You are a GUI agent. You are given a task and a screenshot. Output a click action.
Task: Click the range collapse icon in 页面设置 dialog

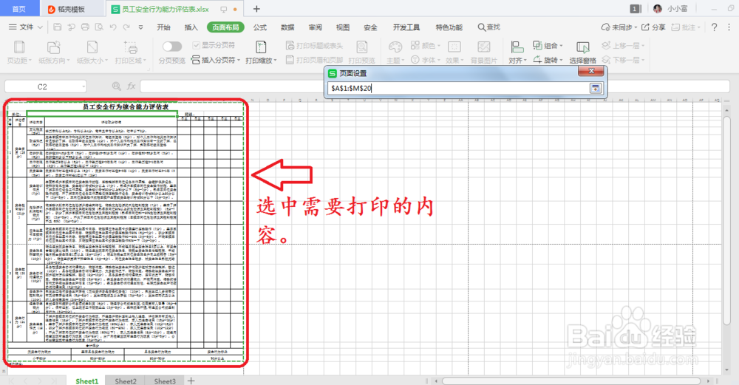click(x=596, y=88)
